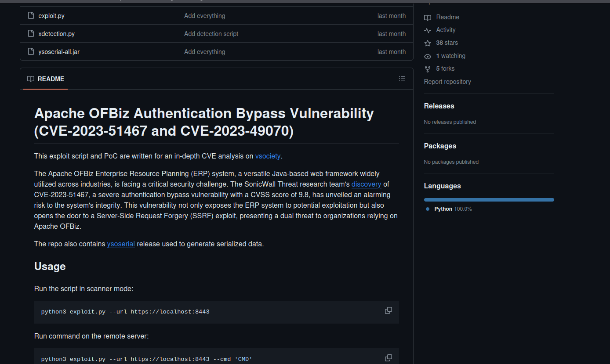Open the SonicWall discovery link
The height and width of the screenshot is (364, 610).
click(x=366, y=184)
